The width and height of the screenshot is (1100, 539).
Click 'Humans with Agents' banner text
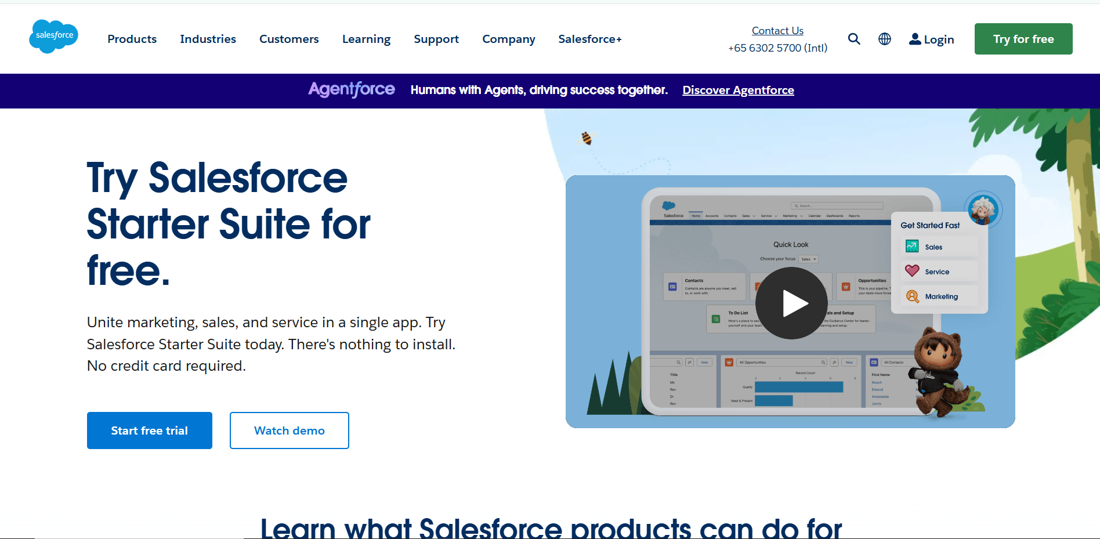539,90
